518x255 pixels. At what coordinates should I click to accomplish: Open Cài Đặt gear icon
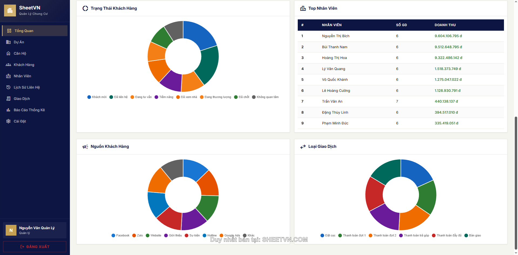coord(8,121)
